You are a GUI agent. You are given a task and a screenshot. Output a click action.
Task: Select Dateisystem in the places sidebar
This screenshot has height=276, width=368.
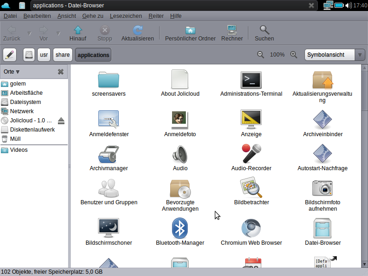(x=25, y=102)
